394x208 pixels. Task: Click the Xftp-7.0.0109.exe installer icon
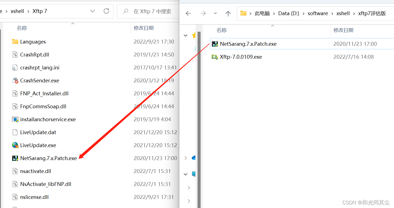pyautogui.click(x=215, y=57)
